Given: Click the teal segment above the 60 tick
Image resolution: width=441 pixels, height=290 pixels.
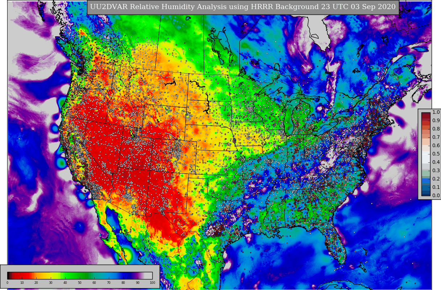Looking at the screenshot, I should point(95,275).
